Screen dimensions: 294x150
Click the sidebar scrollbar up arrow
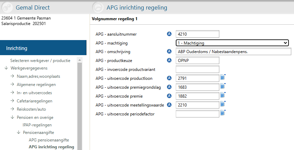pos(80,61)
